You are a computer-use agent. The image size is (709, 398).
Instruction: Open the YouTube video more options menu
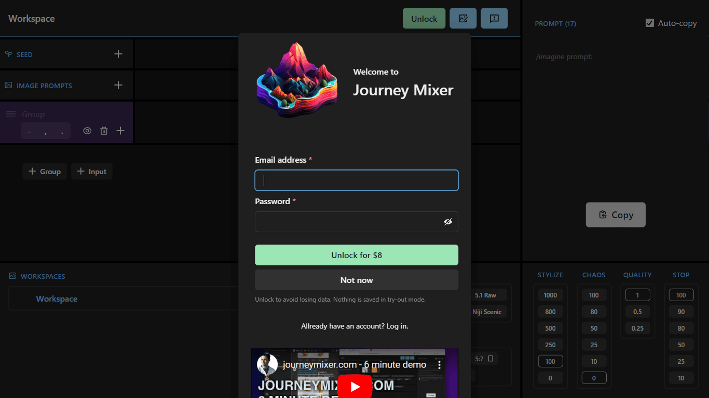pos(440,365)
